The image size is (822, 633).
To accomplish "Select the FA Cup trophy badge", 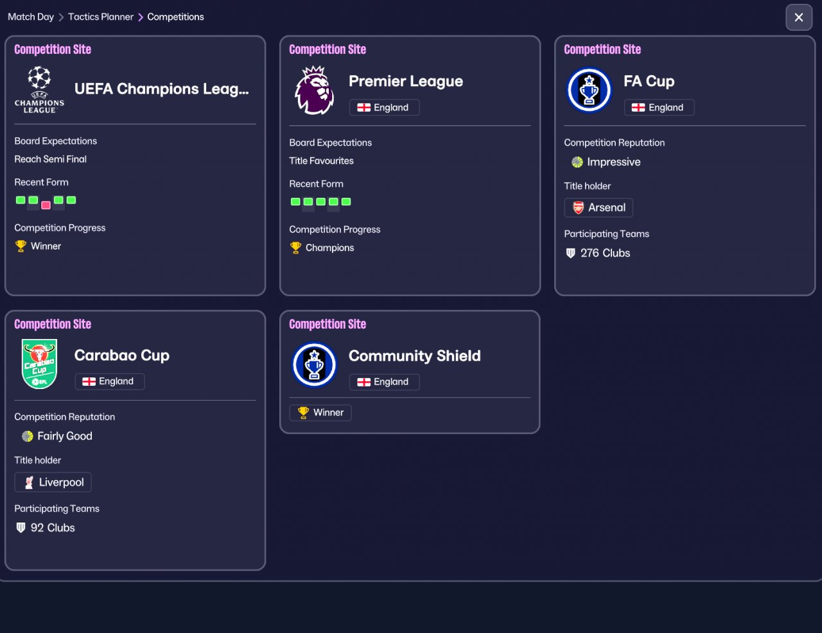I will coord(589,91).
